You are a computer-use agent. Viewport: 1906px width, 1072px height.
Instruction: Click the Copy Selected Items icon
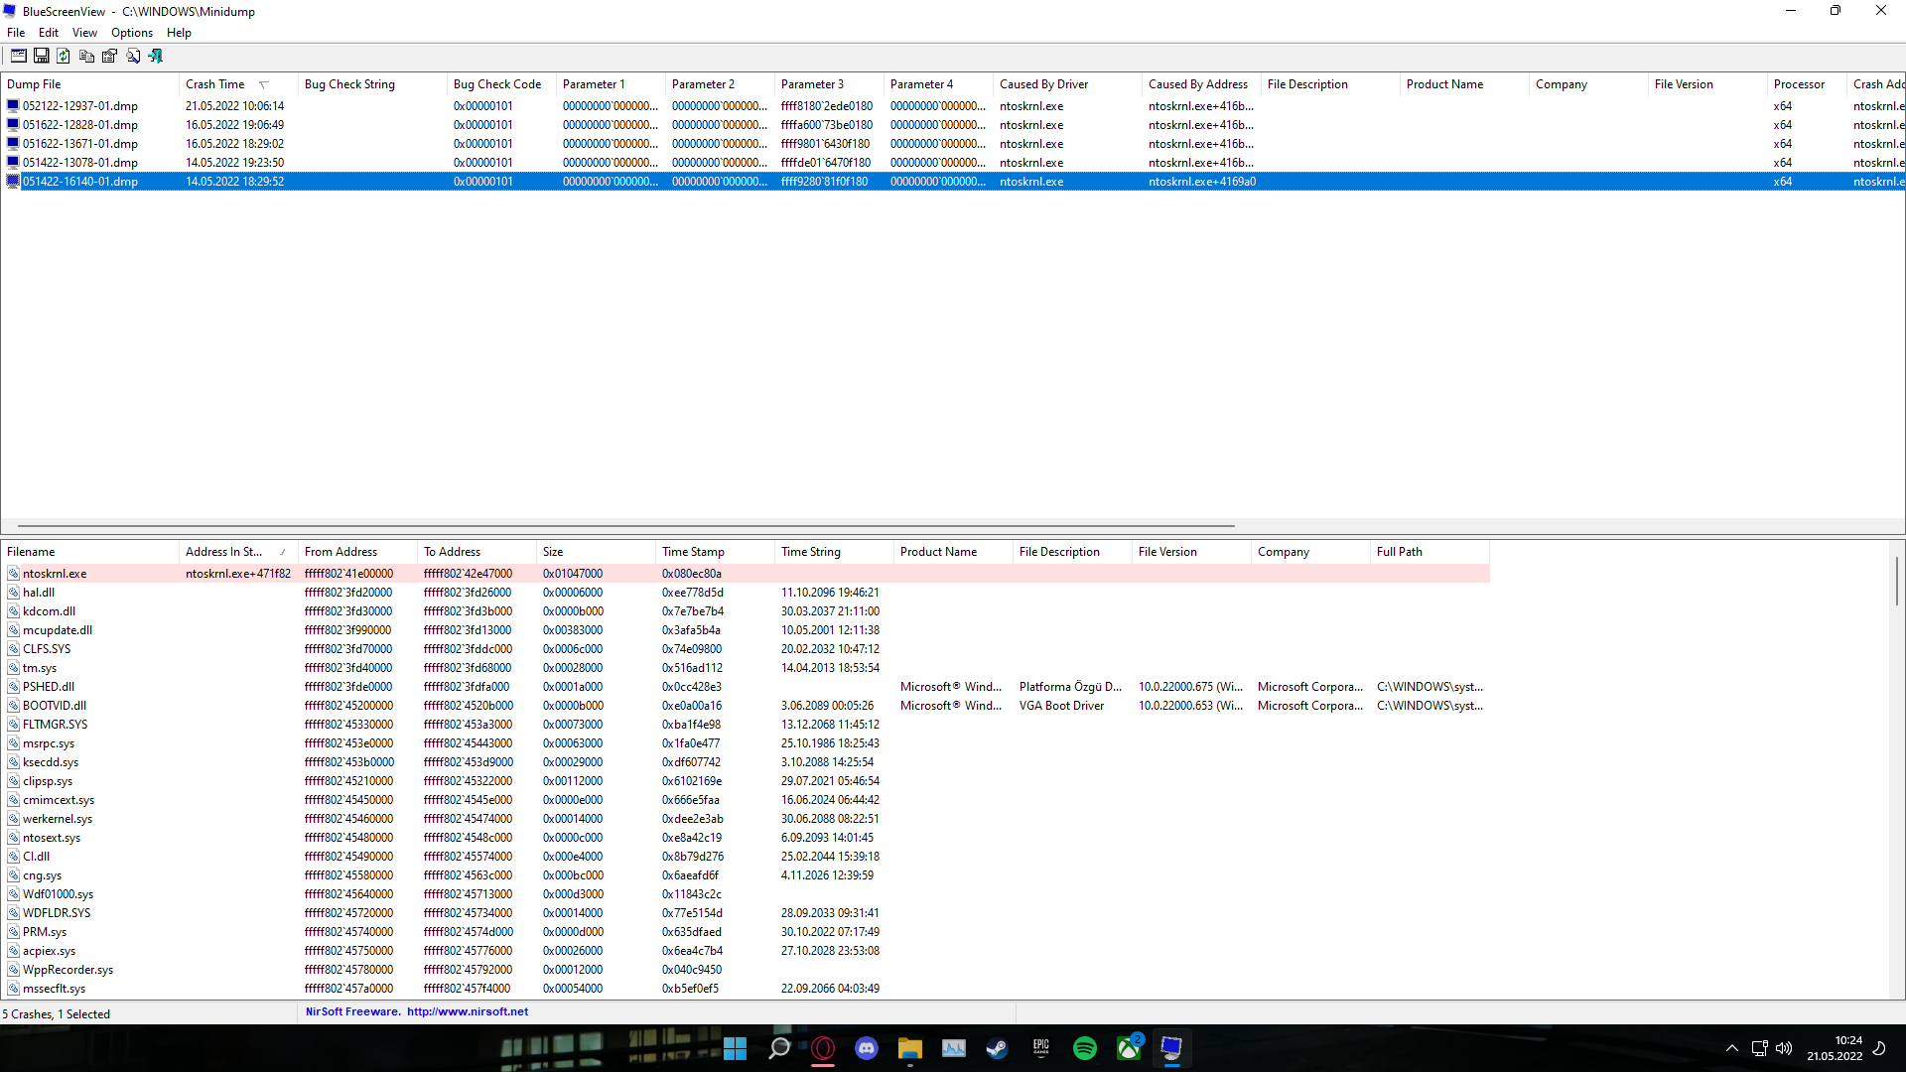[x=86, y=57]
